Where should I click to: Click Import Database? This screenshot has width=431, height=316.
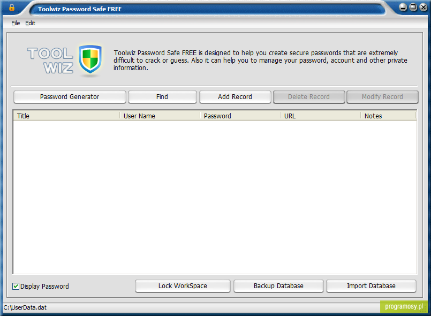point(371,286)
